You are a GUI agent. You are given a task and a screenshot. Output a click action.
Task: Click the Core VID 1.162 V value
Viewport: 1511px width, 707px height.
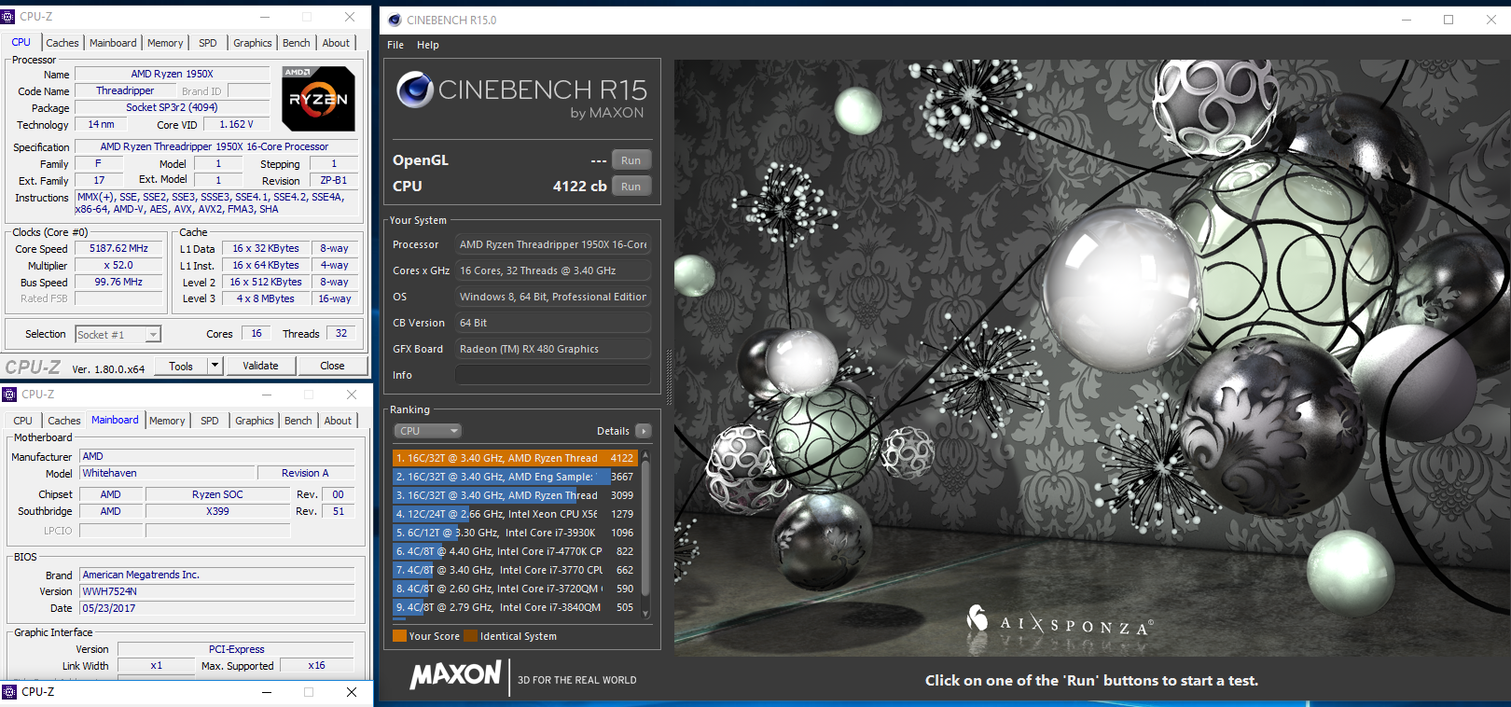[x=236, y=124]
